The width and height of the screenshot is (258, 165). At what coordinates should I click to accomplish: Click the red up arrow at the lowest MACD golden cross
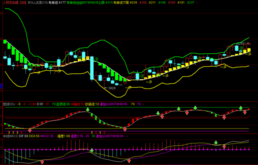click(42, 162)
